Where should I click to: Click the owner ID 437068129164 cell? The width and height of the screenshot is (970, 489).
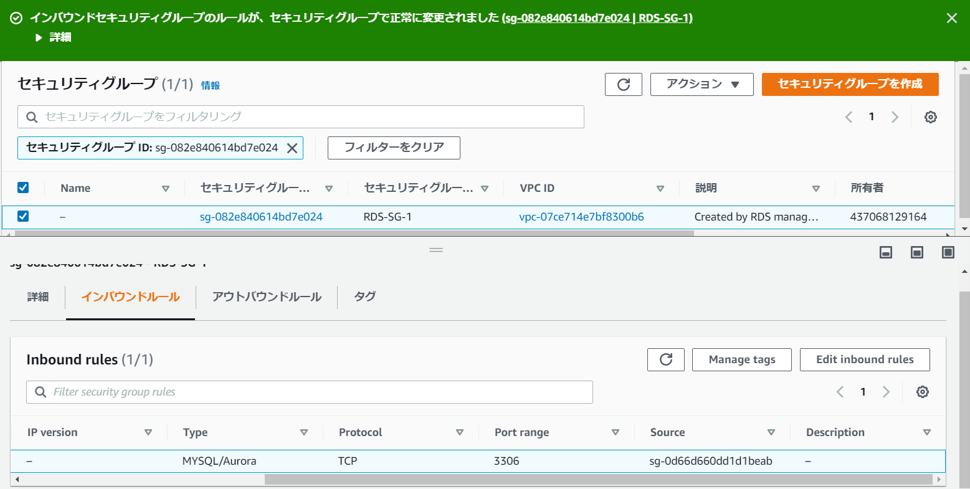pos(888,217)
